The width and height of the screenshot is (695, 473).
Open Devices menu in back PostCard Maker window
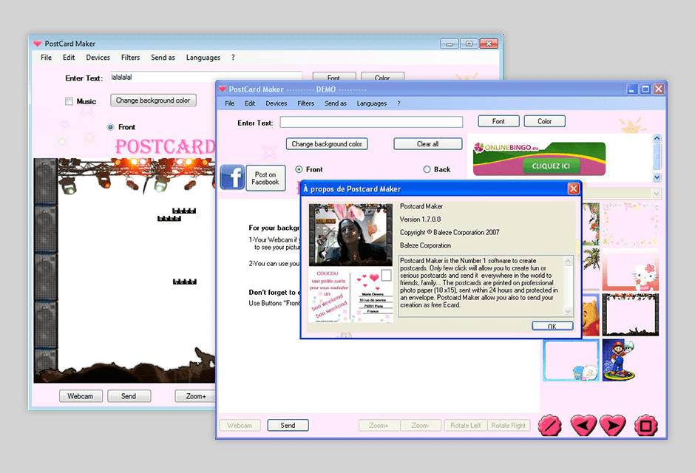tap(98, 58)
